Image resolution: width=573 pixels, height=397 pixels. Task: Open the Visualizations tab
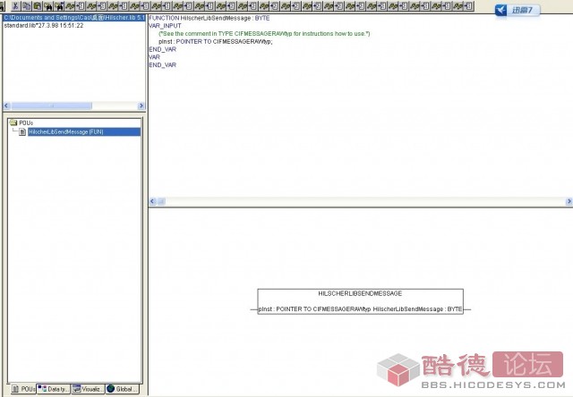[89, 389]
